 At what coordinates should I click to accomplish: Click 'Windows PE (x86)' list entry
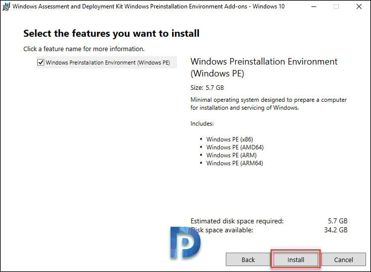229,139
